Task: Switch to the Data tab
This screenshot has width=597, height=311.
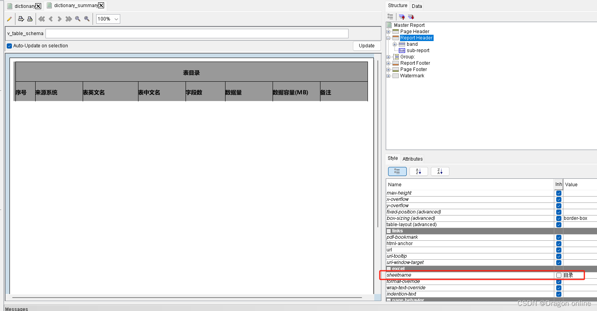Action: pos(417,6)
